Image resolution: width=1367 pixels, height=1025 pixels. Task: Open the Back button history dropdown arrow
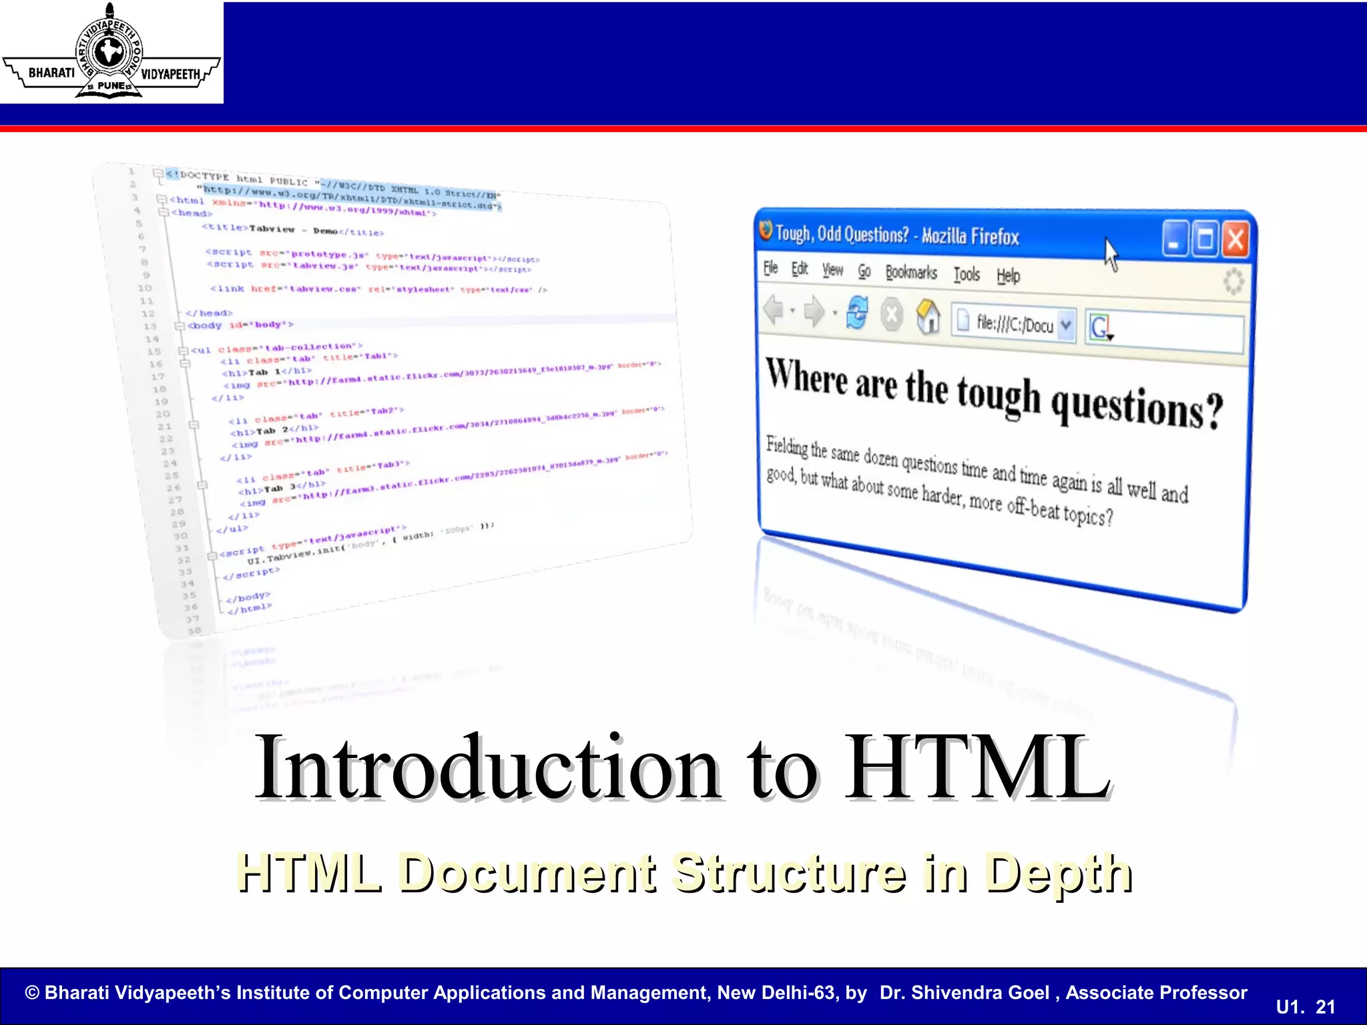click(x=792, y=311)
